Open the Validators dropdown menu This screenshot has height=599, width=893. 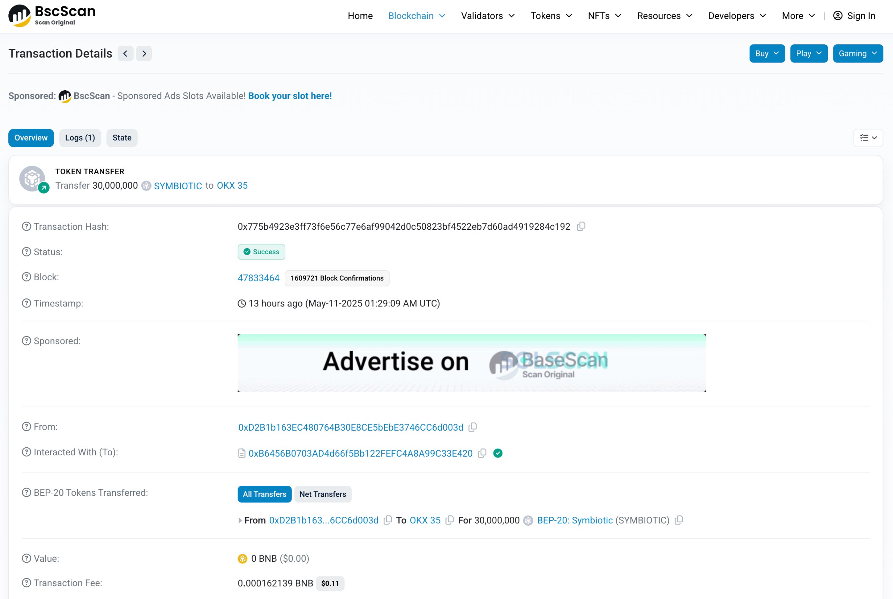click(x=488, y=16)
